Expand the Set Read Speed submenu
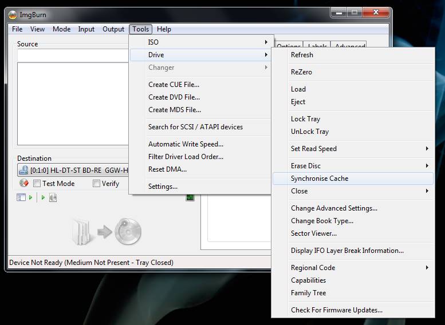Screen dimensions: 445x325 click(353, 149)
